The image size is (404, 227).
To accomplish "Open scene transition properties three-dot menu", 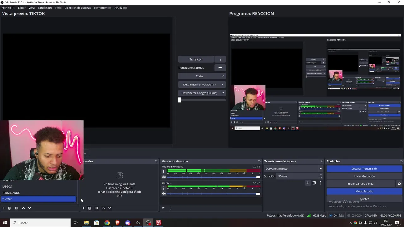I will (320, 183).
